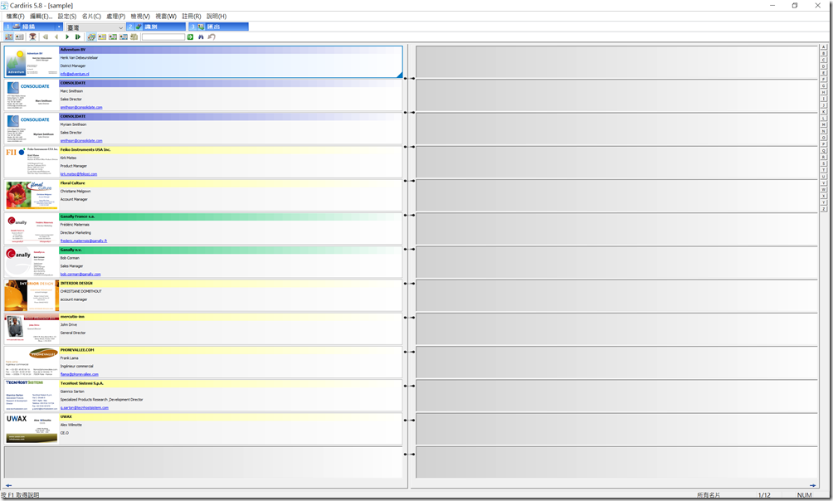Click step 2 識別 recognize button
The height and width of the screenshot is (501, 833).
(156, 27)
